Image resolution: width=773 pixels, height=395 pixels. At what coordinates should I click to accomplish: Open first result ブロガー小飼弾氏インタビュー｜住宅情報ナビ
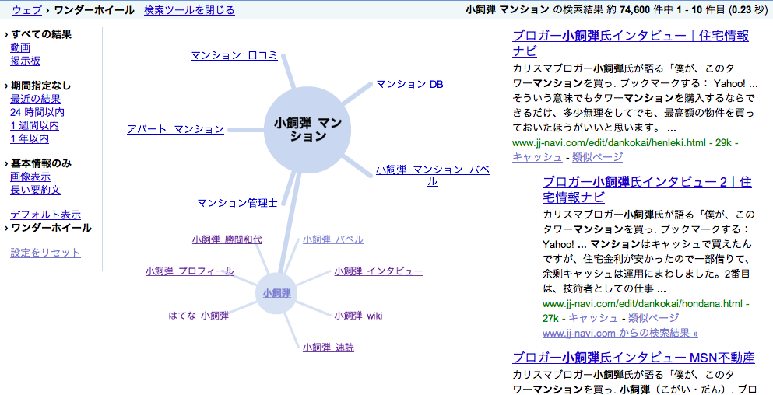point(631,43)
